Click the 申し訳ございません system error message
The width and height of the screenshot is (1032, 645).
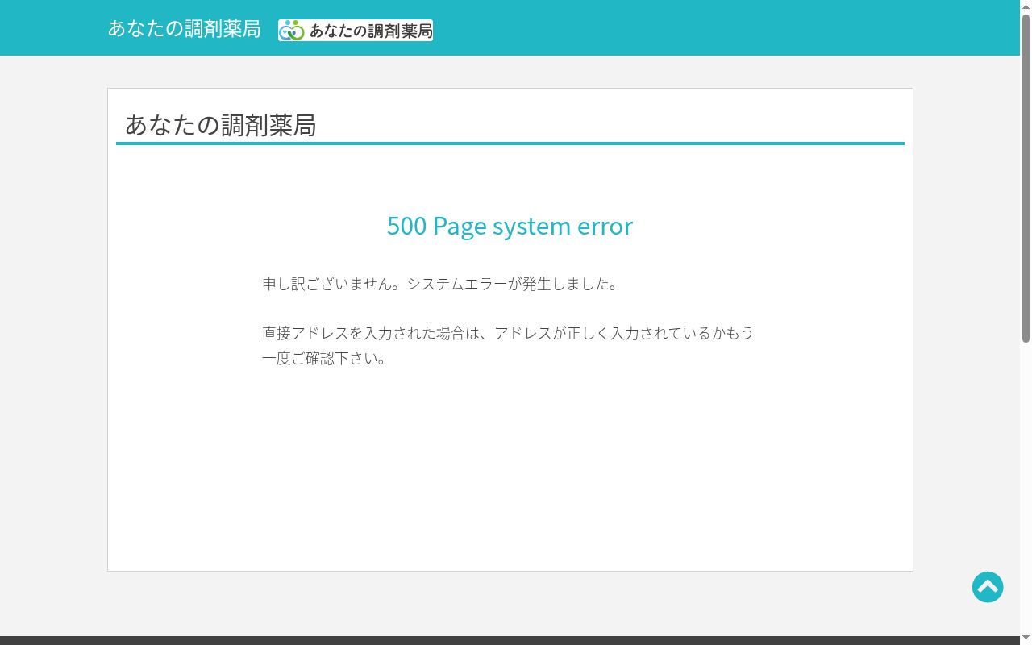[x=440, y=284]
